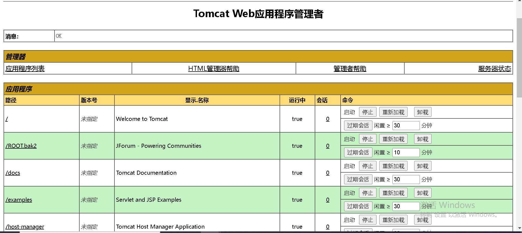Viewport: 522px width, 233px height.
Task: Open HTML管理器帮助 link
Action: [x=214, y=69]
